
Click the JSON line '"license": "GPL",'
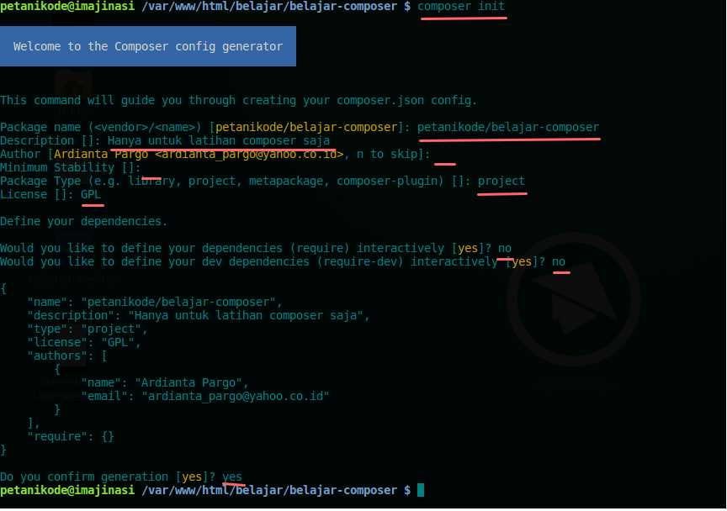coord(84,342)
